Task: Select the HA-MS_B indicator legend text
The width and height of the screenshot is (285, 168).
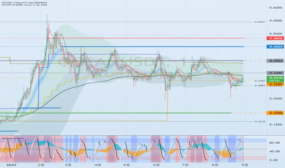Action: pos(24,5)
